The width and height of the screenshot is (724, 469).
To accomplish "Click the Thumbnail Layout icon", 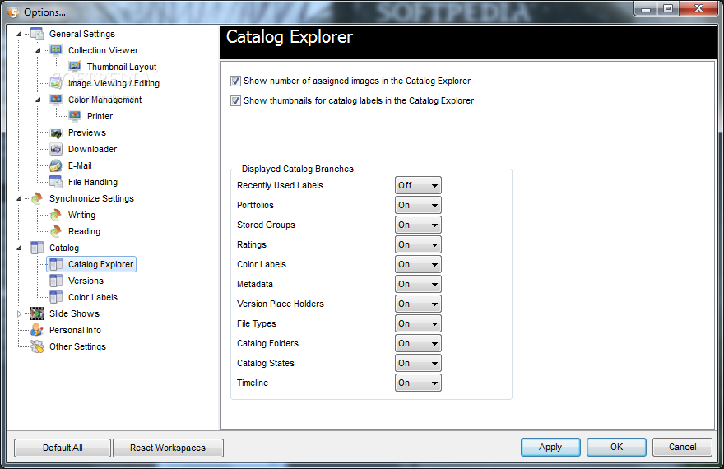I will click(x=75, y=67).
